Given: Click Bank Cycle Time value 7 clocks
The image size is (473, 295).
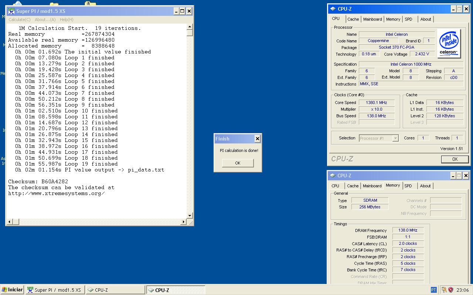Looking at the screenshot, I should [408, 270].
